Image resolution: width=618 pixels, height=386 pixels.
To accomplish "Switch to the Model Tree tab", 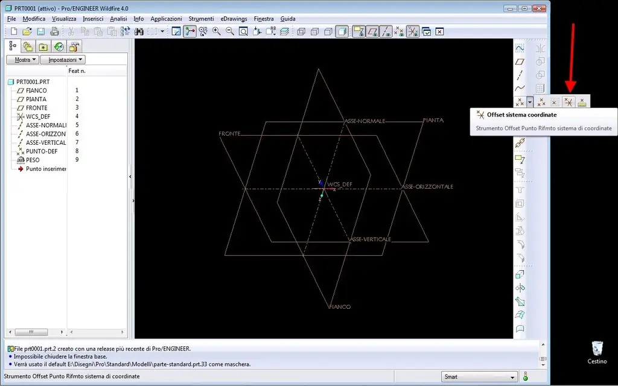I will [13, 46].
